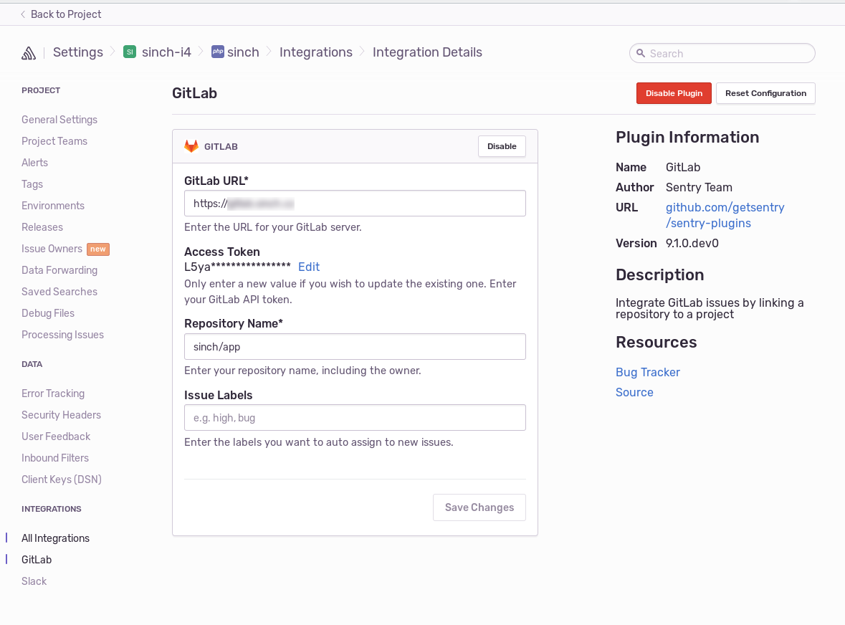Open Inbound Filters in sidebar
The image size is (845, 625).
(55, 459)
